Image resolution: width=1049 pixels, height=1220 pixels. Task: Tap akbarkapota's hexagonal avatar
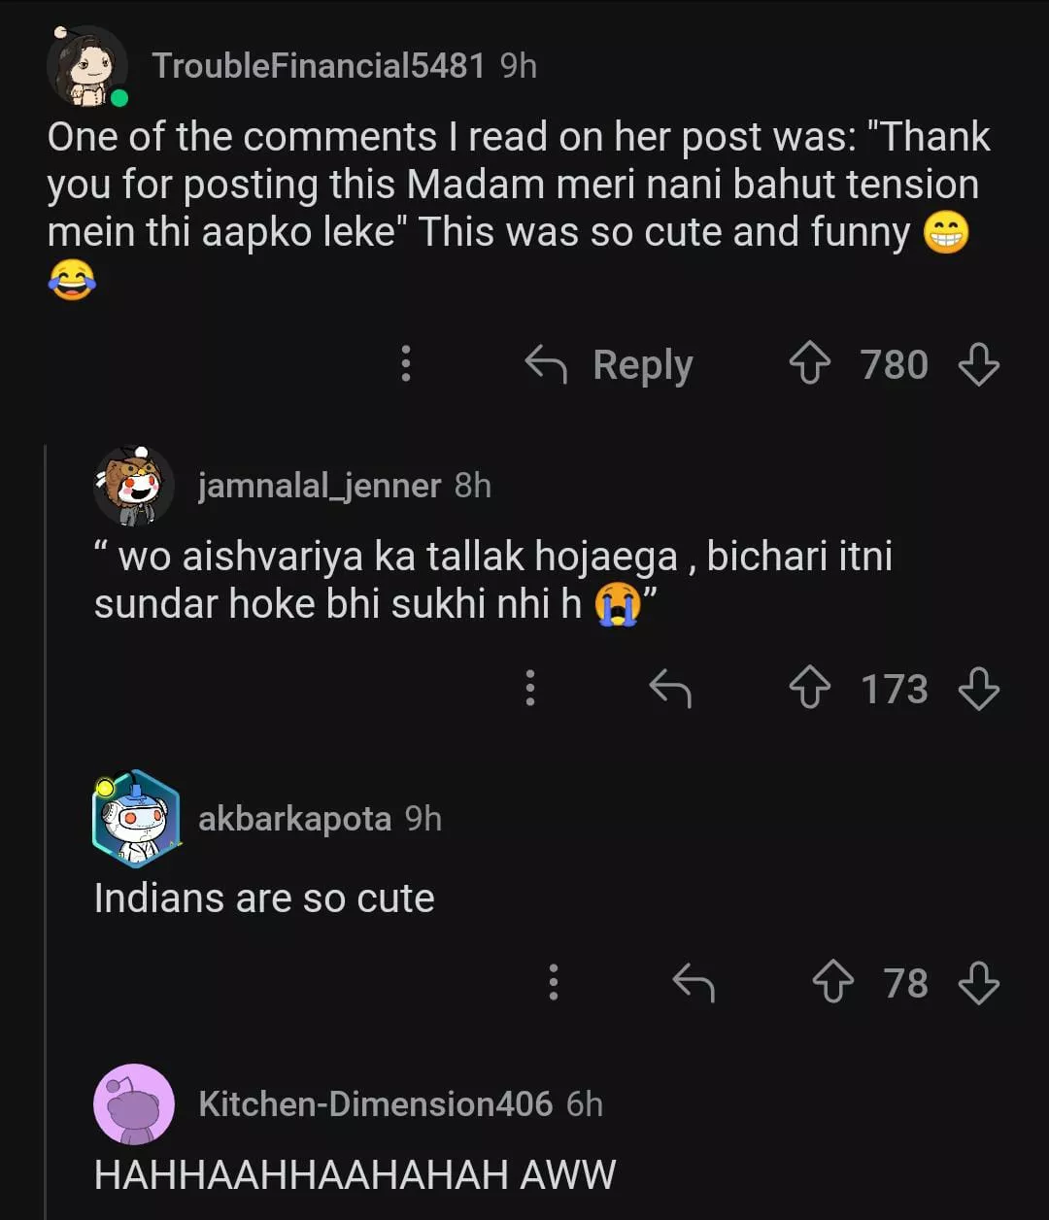click(x=136, y=819)
